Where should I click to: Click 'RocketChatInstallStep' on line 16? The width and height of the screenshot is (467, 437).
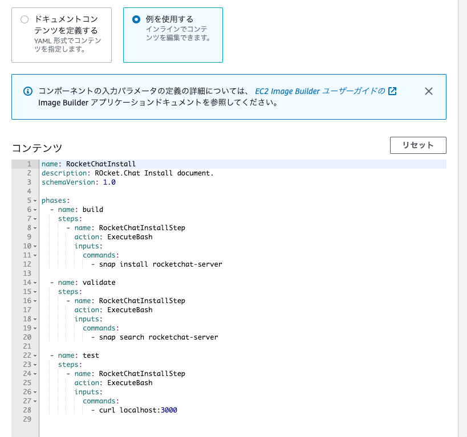pos(142,301)
